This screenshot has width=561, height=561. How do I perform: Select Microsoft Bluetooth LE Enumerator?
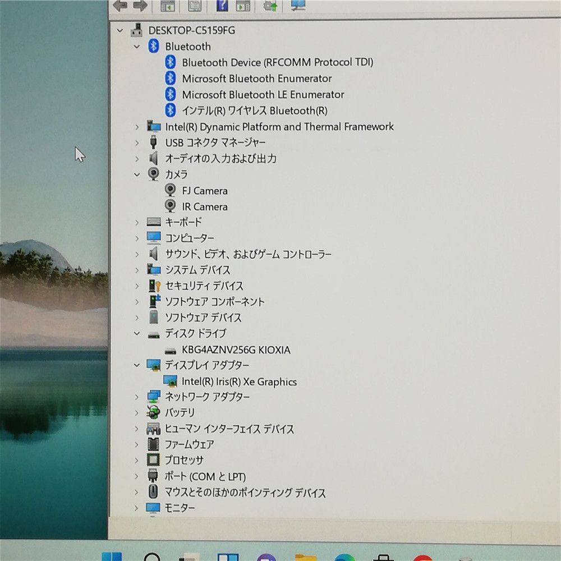pyautogui.click(x=263, y=94)
